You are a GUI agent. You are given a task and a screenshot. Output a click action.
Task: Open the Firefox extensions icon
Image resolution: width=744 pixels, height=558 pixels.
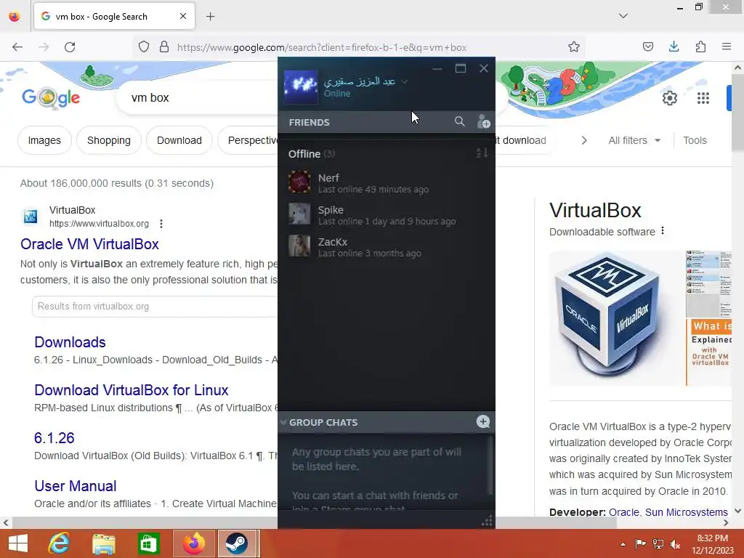[700, 46]
